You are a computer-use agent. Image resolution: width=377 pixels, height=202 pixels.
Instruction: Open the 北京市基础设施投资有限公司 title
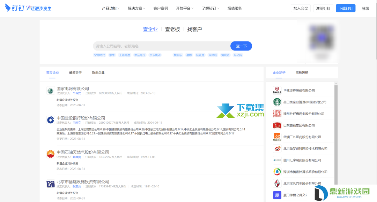[x=83, y=181]
